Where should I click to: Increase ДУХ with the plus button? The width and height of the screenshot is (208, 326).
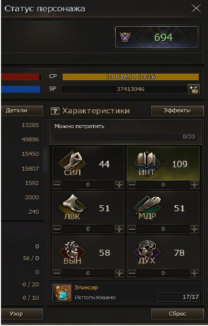tap(194, 273)
